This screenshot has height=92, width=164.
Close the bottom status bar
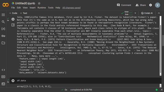(x=162, y=90)
